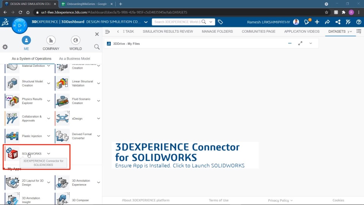Screen dimensions: 364x205
Task: Select the WORLD quadrant icon
Action: coord(75,40)
